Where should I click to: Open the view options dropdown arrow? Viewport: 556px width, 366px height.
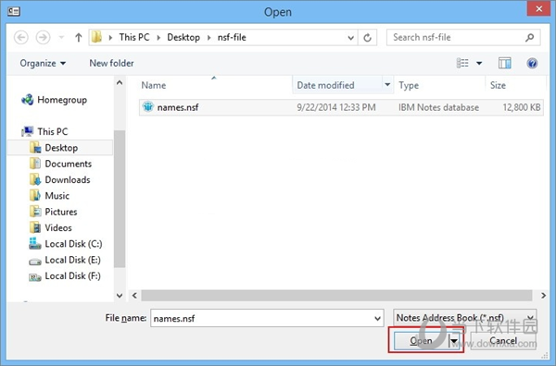(x=479, y=63)
